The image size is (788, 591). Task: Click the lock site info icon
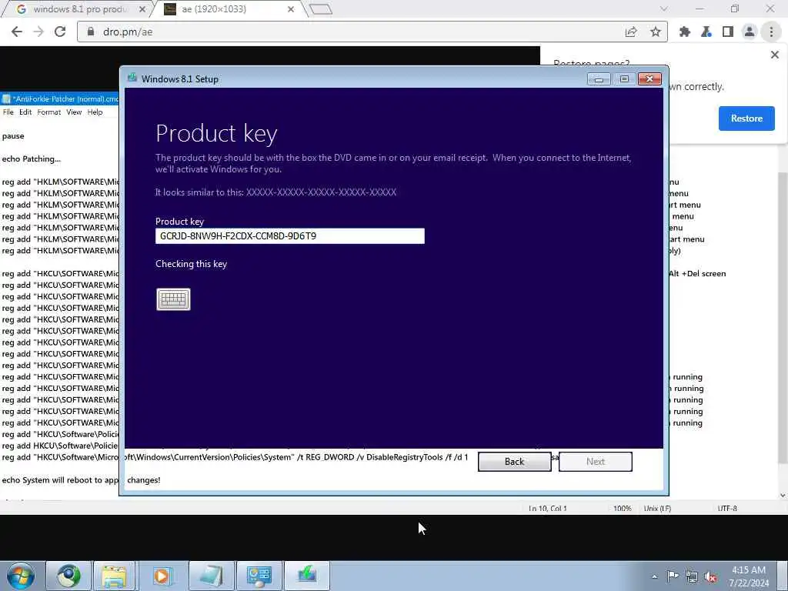pos(91,32)
